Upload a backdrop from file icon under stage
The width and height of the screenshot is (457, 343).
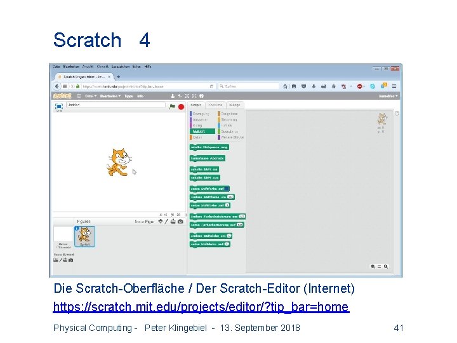click(65, 260)
